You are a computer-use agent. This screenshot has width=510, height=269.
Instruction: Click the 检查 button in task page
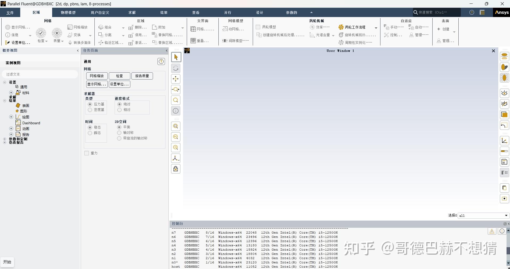tap(119, 76)
